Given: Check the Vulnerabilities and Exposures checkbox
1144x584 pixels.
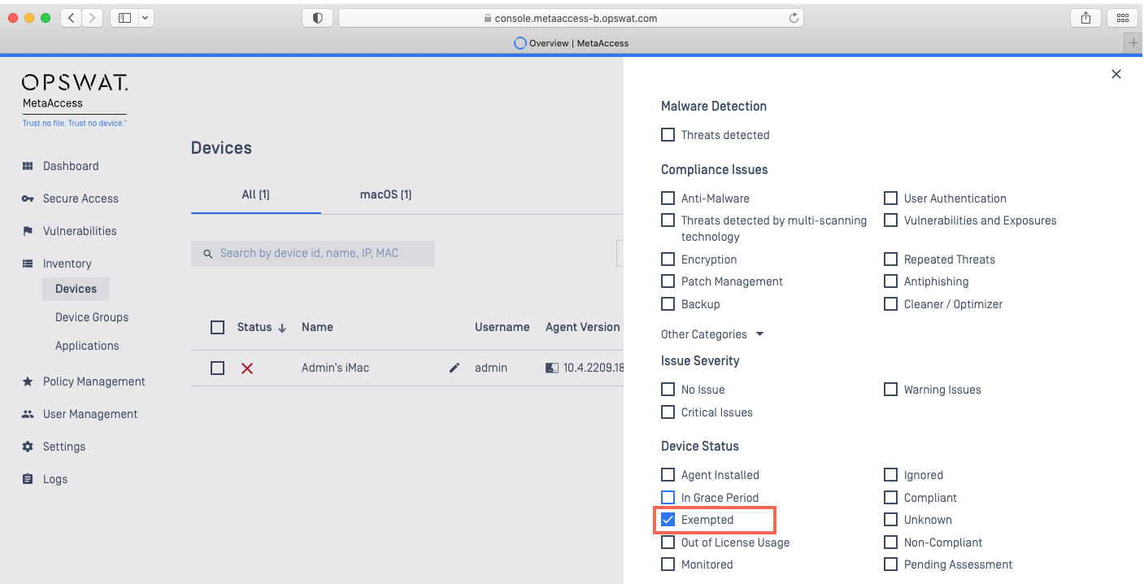Looking at the screenshot, I should pyautogui.click(x=890, y=220).
